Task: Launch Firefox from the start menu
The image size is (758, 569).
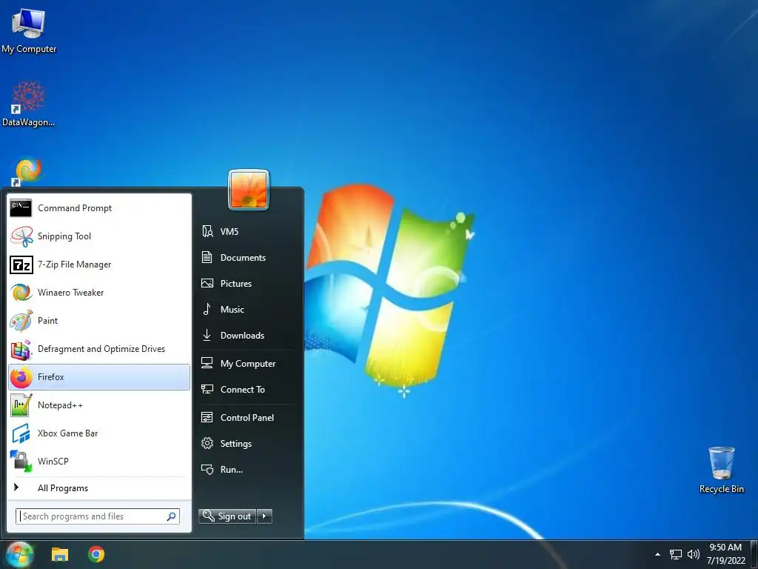Action: [x=99, y=377]
